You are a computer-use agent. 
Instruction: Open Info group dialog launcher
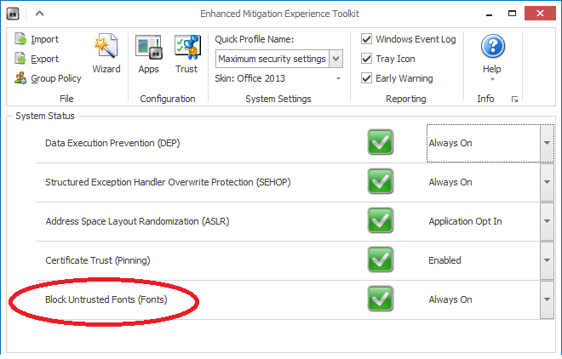tap(514, 100)
